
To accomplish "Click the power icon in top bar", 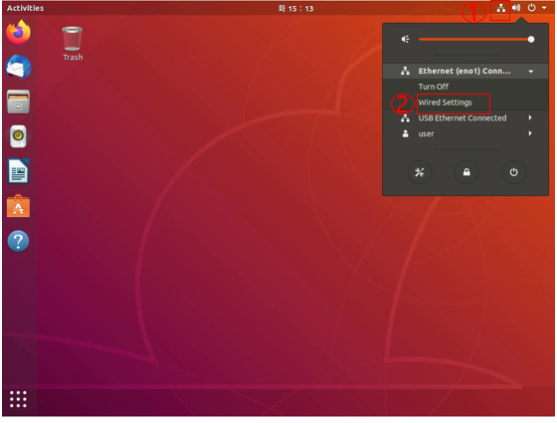I will (x=531, y=8).
